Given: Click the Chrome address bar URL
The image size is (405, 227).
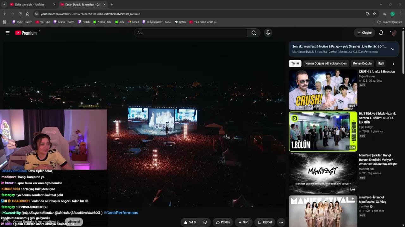Looking at the screenshot, I should [90, 14].
